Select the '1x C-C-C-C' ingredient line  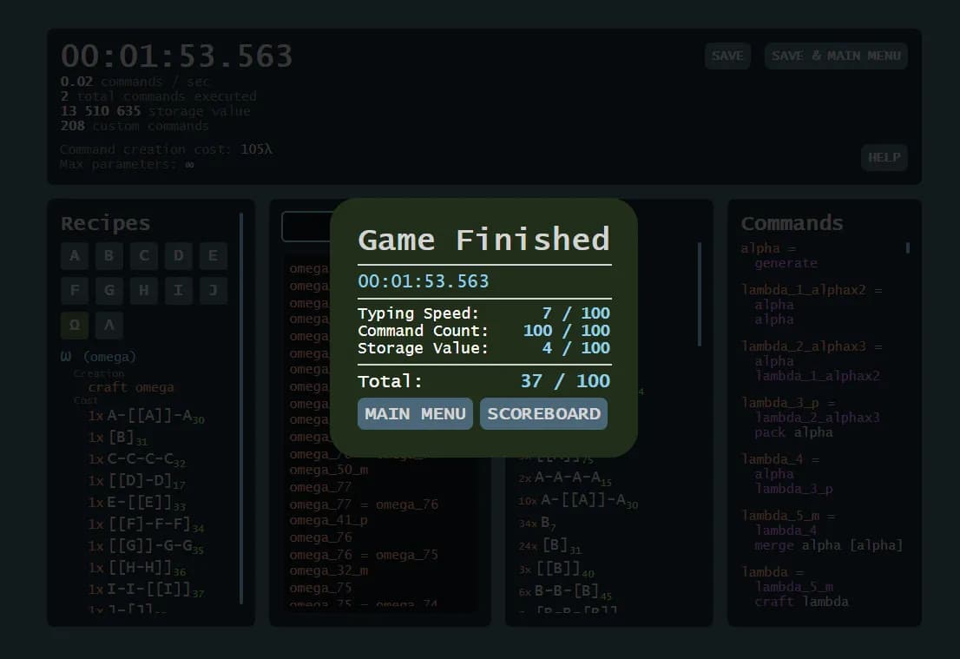(x=139, y=458)
